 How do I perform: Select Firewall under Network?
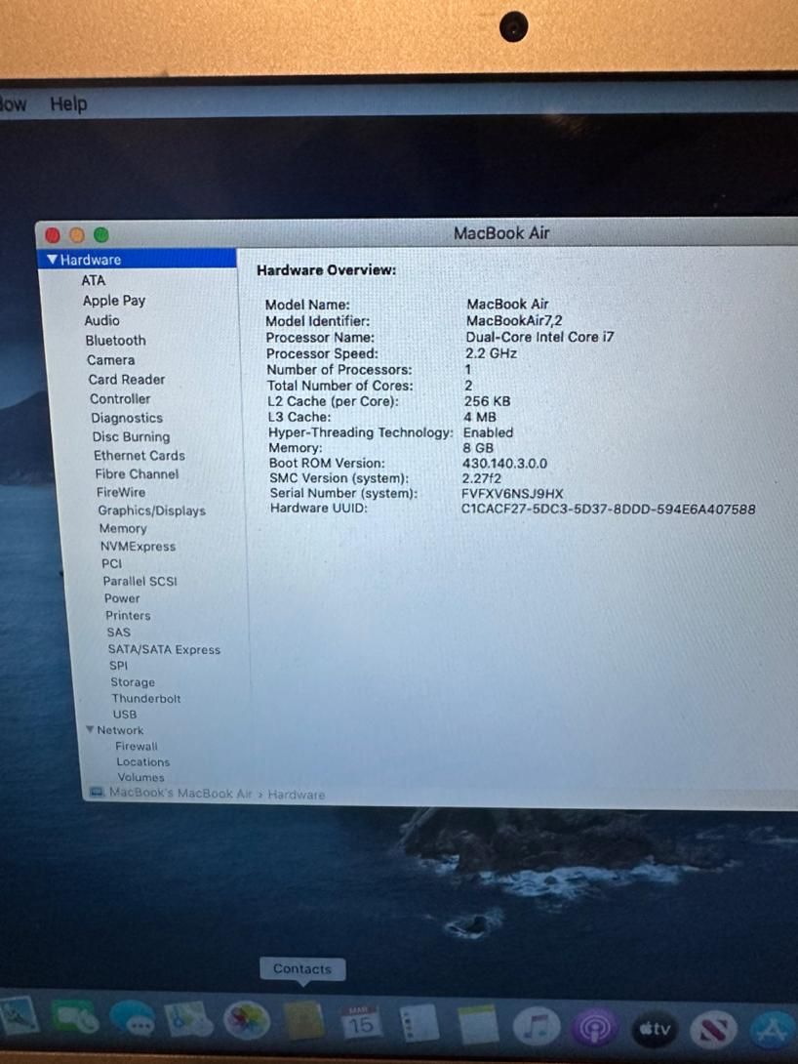click(137, 746)
